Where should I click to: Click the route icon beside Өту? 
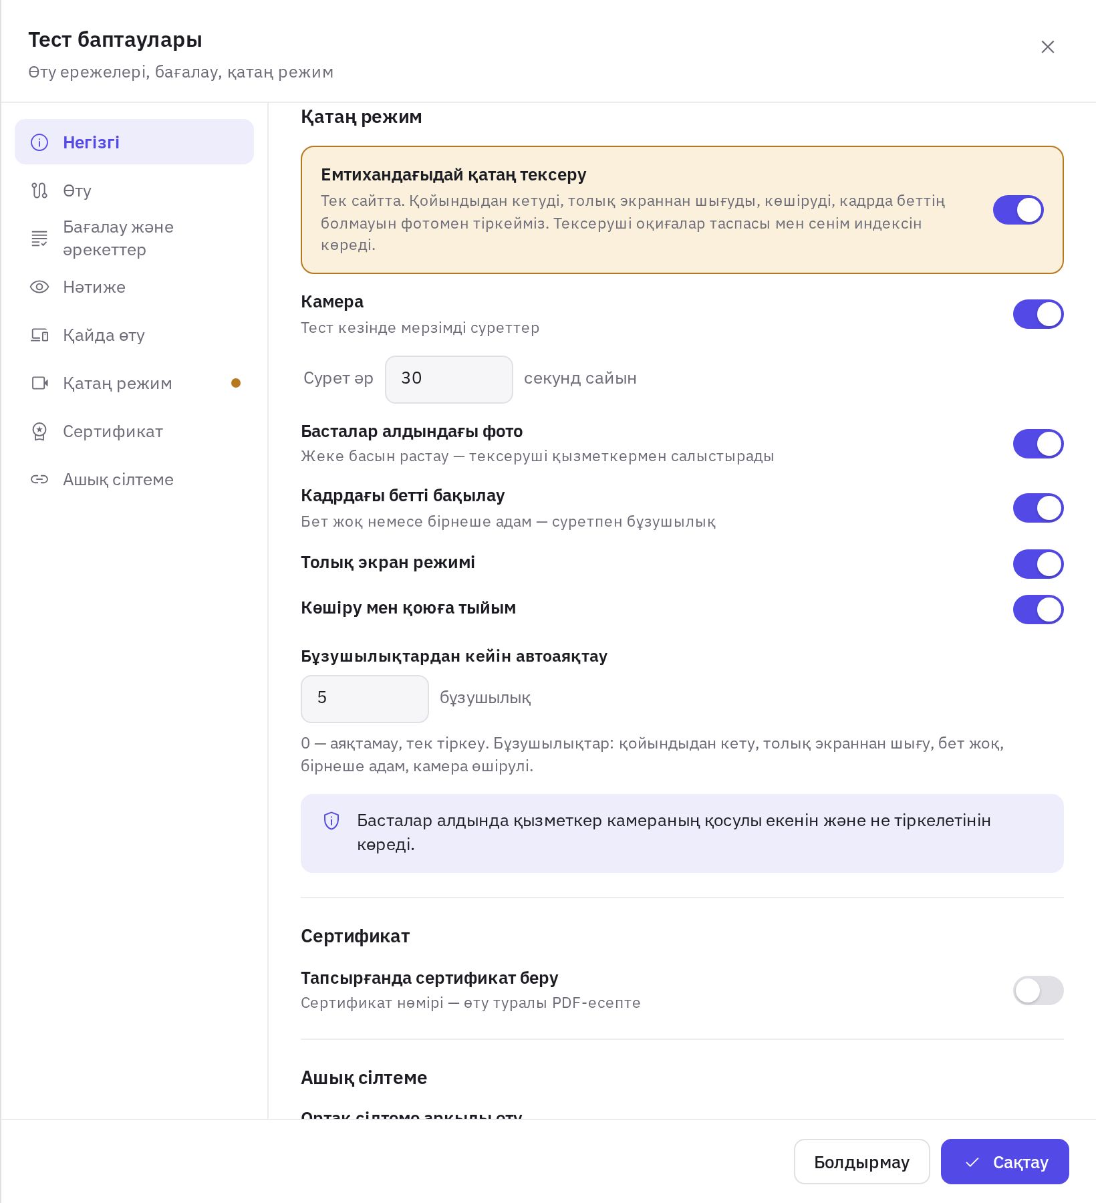tap(39, 190)
